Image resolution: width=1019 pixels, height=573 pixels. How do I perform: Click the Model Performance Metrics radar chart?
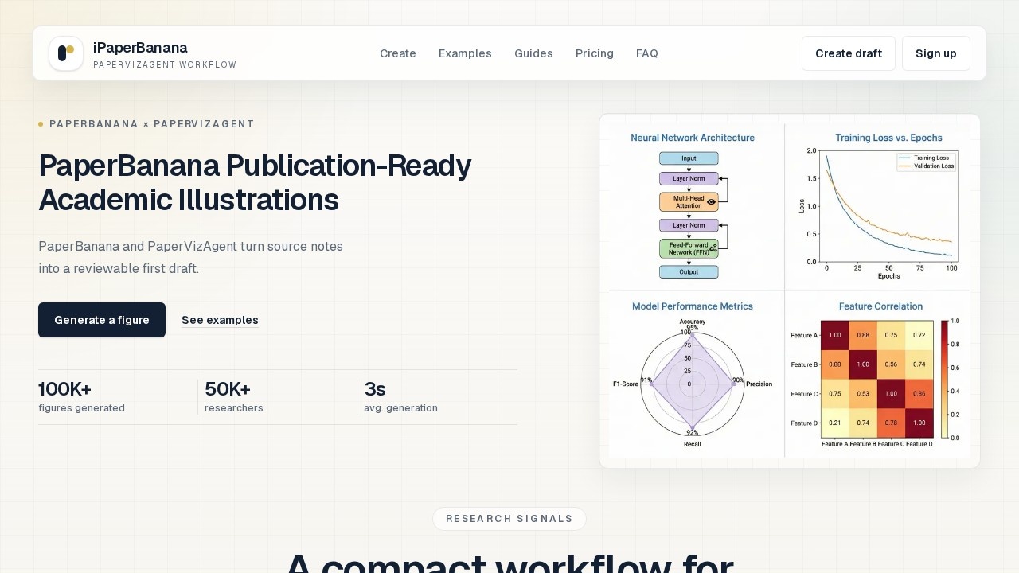tap(693, 374)
